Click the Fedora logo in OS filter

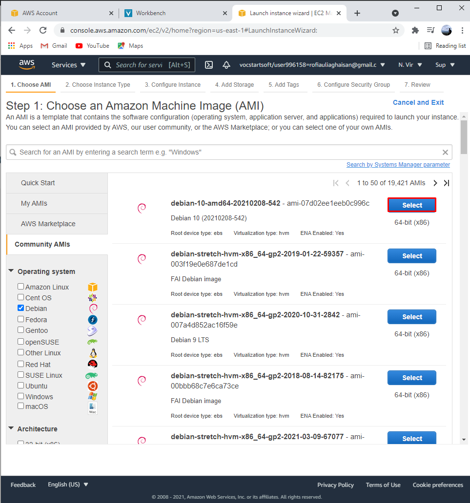93,320
